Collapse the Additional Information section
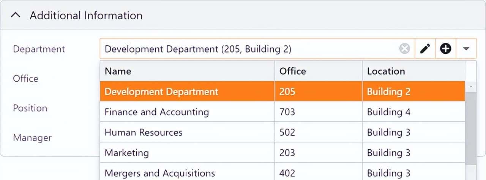486x180 pixels. coord(15,16)
